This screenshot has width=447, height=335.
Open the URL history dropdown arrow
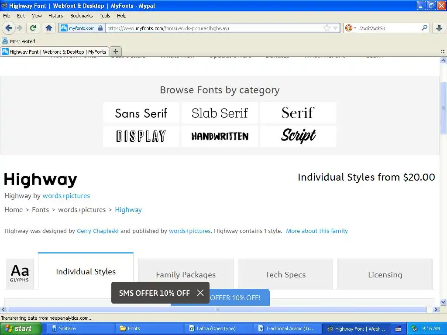tap(336, 28)
